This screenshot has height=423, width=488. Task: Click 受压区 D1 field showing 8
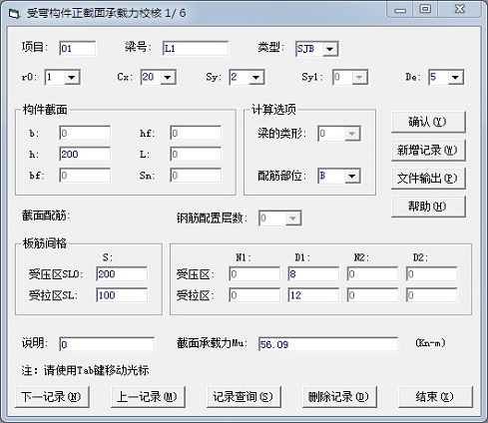pyautogui.click(x=313, y=274)
